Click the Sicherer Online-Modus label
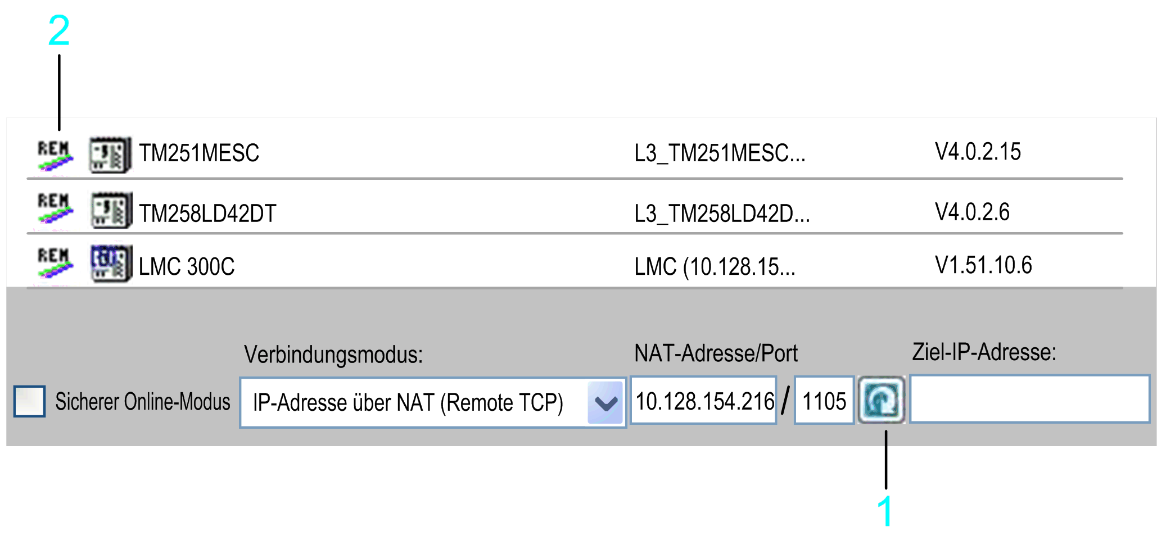Screen dimensions: 1157x540 click(142, 402)
